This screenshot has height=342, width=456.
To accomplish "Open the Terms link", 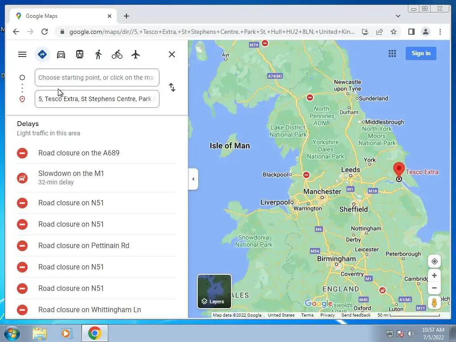I will tap(307, 315).
